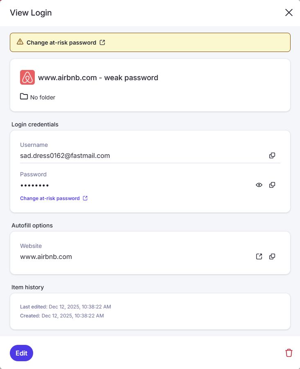Copy the password to clipboard
This screenshot has width=300, height=369.
272,185
